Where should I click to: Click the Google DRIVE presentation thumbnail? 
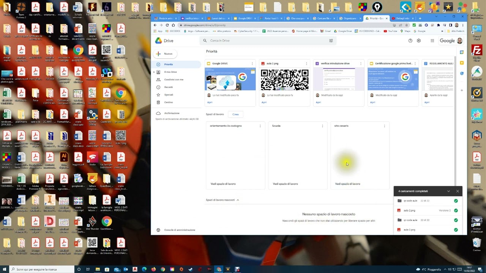(x=230, y=79)
